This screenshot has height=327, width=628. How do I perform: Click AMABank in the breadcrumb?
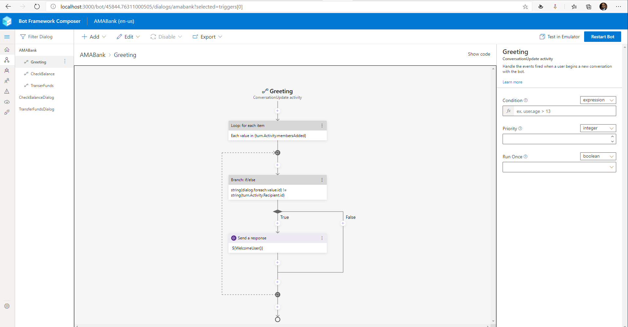(x=93, y=55)
